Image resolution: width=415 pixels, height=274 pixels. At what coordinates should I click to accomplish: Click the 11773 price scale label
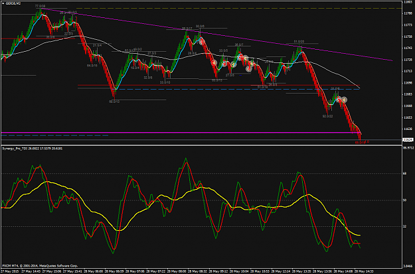pyautogui.click(x=407, y=25)
